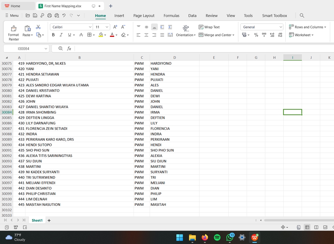Open the Print Preview icon

(x=56, y=15)
